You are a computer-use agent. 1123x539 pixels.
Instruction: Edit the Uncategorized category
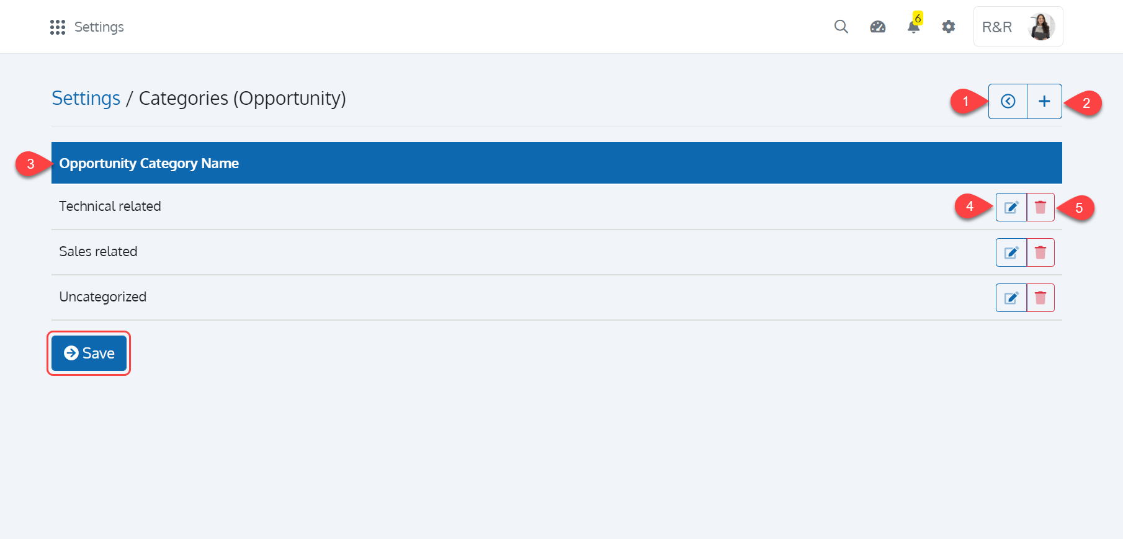(x=1011, y=298)
